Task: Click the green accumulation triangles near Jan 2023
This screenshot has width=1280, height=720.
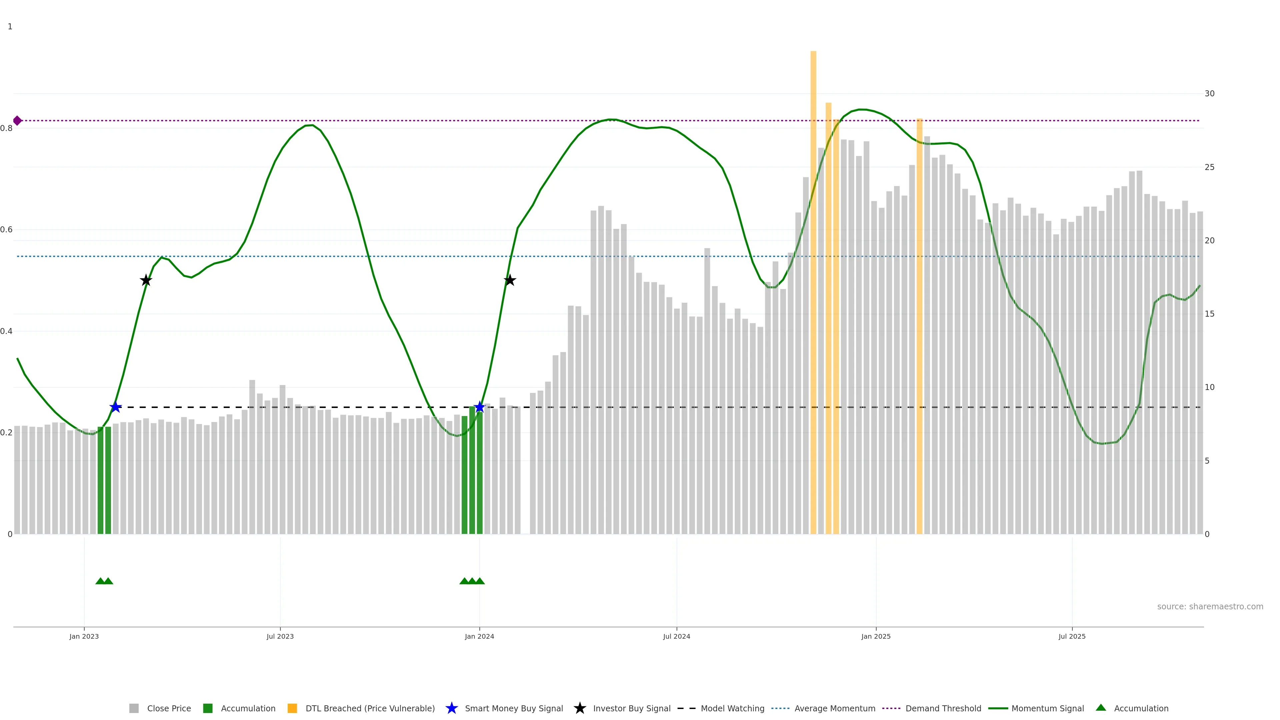Action: [104, 581]
